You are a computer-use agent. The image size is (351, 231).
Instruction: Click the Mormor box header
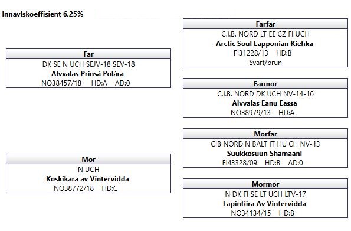pyautogui.click(x=265, y=184)
